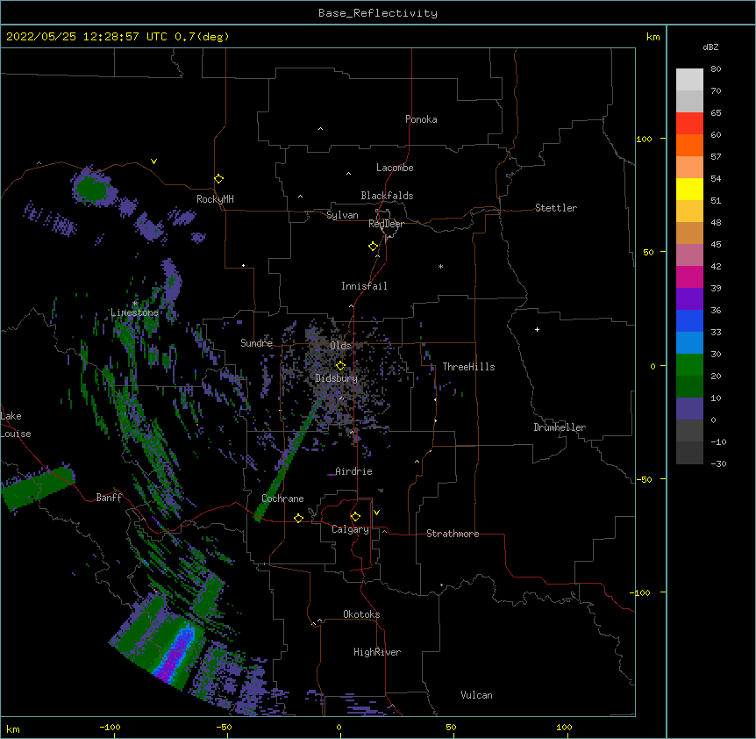Click the green line echo northeast of Cochrane
Viewport: 756px width, 739px height.
(289, 458)
